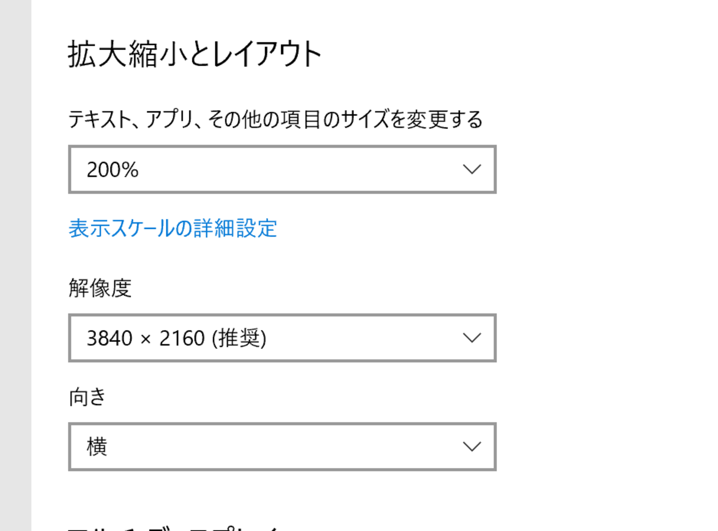Click the 拡大縮小とレイアウト heading
This screenshot has width=718, height=531.
pyautogui.click(x=195, y=54)
